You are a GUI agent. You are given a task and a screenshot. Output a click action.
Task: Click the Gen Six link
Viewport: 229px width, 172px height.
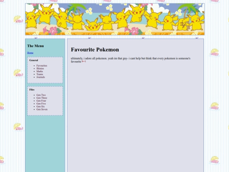[x=40, y=107]
